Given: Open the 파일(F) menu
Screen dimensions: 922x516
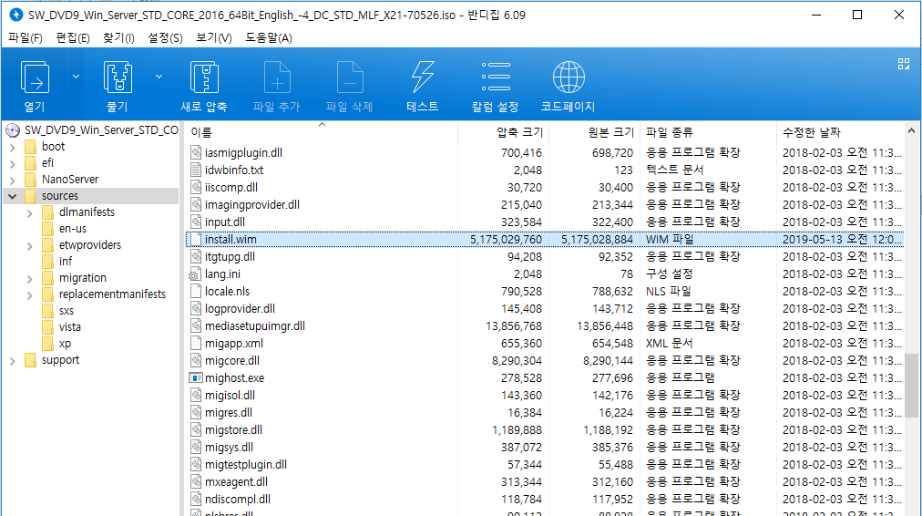Looking at the screenshot, I should click(26, 37).
